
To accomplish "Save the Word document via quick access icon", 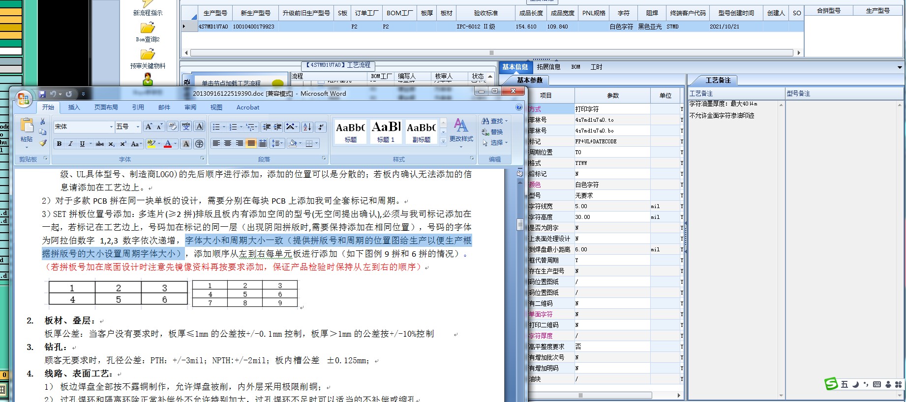I will click(x=42, y=94).
